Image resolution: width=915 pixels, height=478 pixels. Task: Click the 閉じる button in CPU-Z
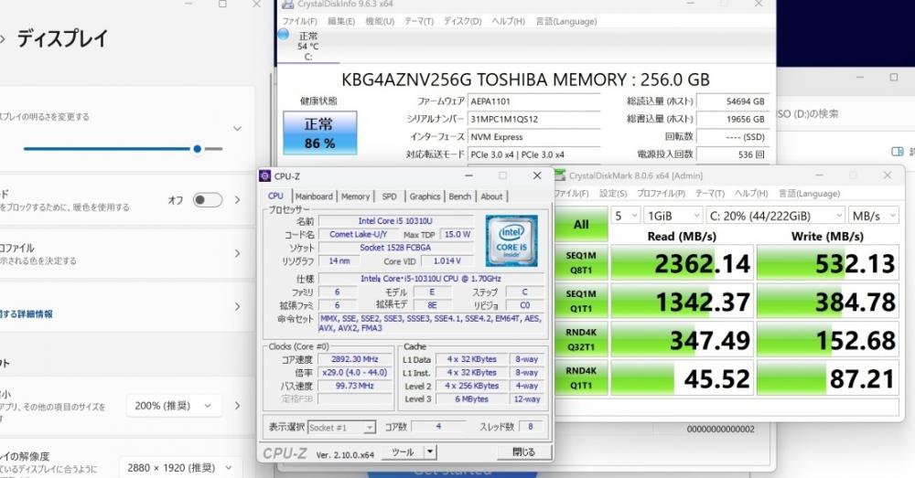pos(523,451)
